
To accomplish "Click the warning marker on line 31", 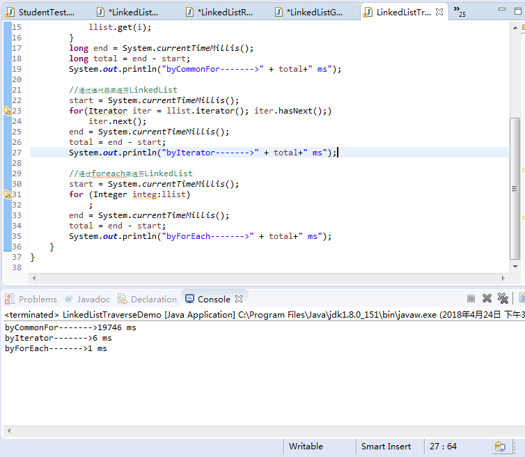I will pos(7,194).
